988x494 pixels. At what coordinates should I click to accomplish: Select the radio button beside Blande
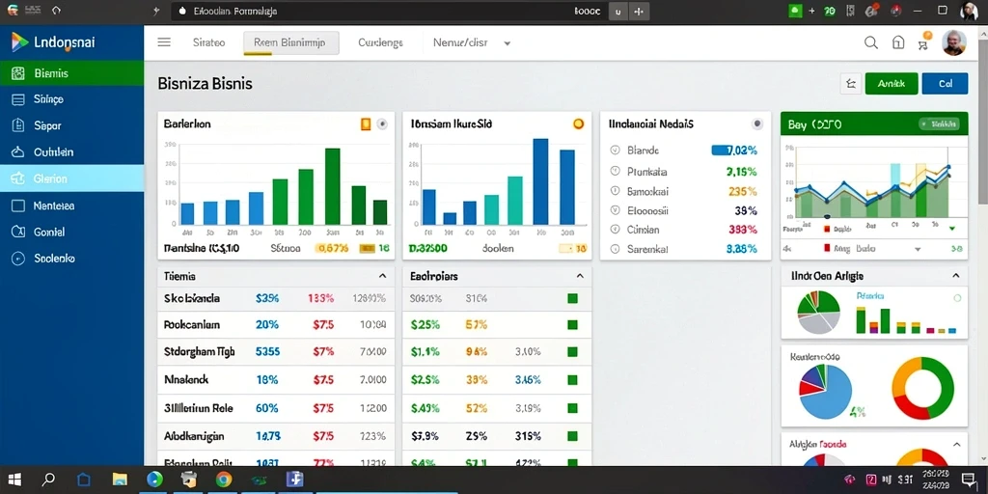pos(615,151)
